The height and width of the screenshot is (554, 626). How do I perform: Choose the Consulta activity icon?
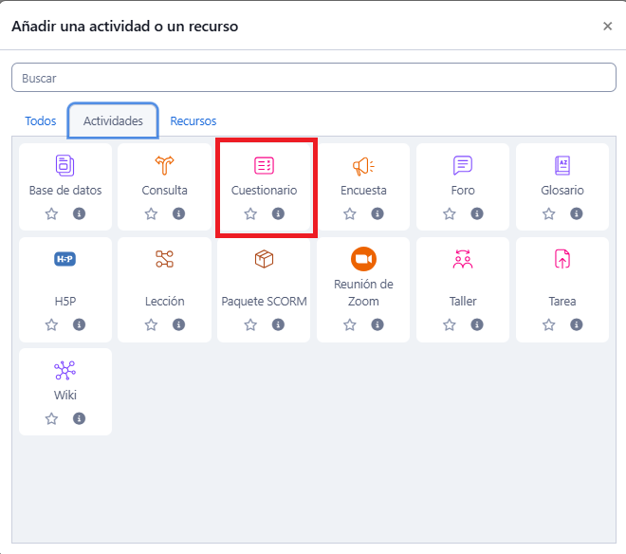[165, 166]
